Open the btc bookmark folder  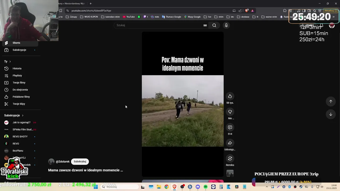230,17
